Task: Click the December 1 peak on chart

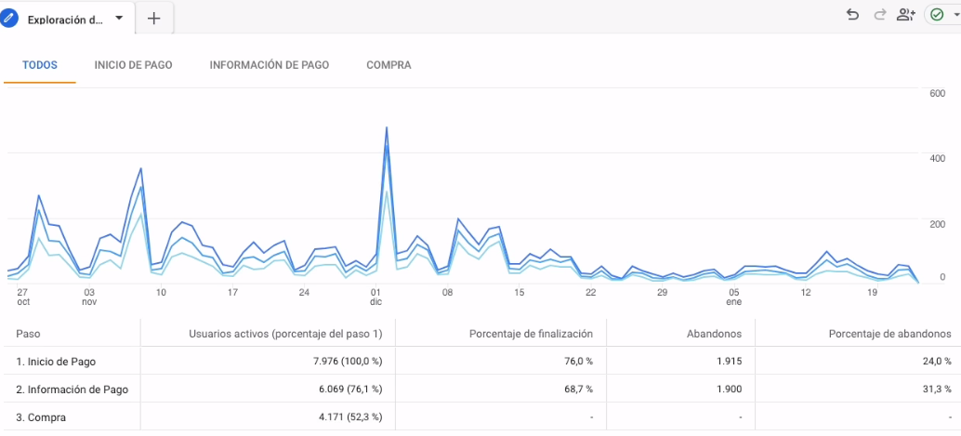Action: [x=386, y=128]
